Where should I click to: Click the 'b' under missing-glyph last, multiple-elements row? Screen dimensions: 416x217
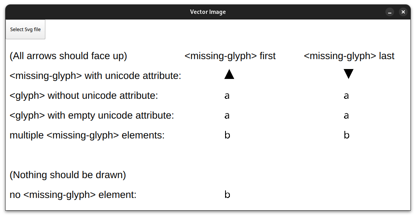point(346,135)
